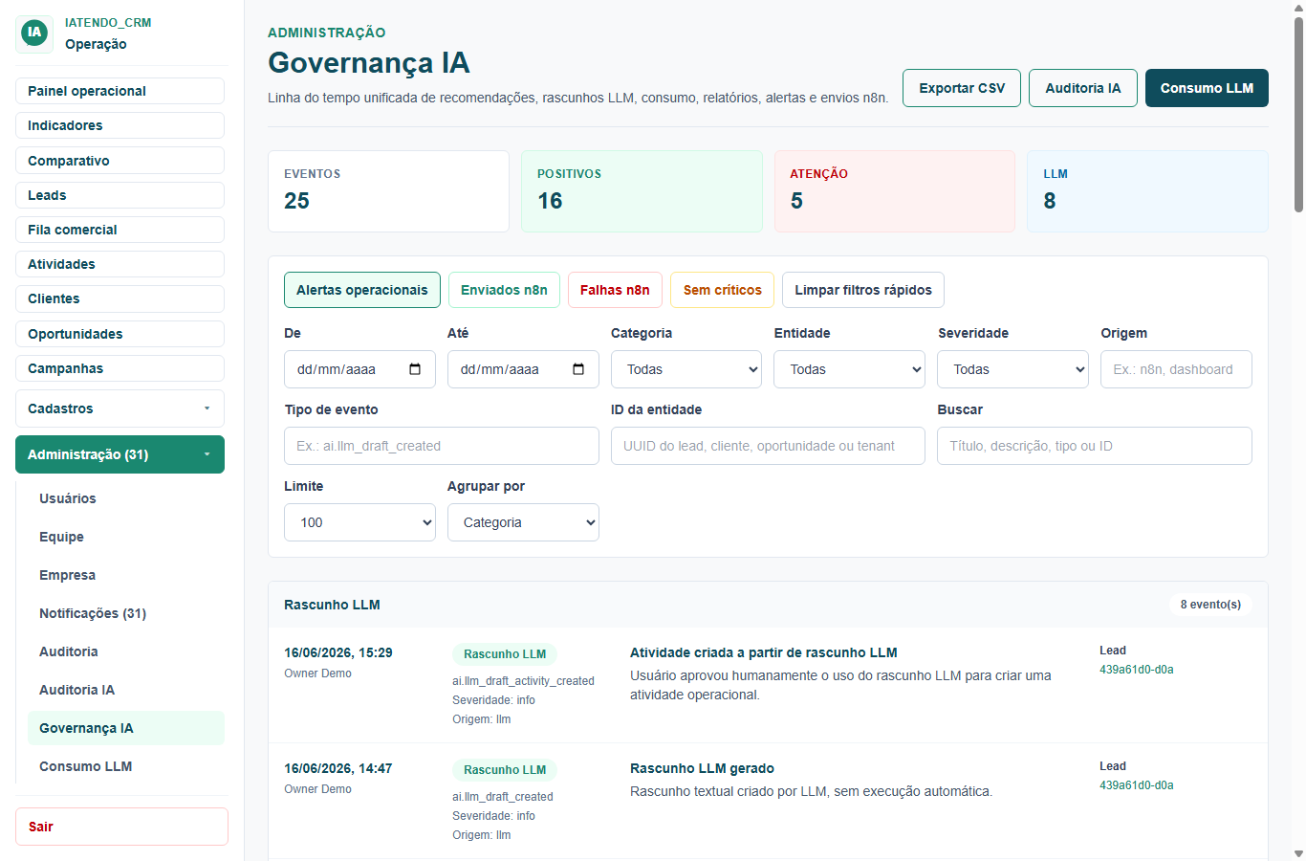Click the '8 evento(s)' count badge

tap(1210, 605)
